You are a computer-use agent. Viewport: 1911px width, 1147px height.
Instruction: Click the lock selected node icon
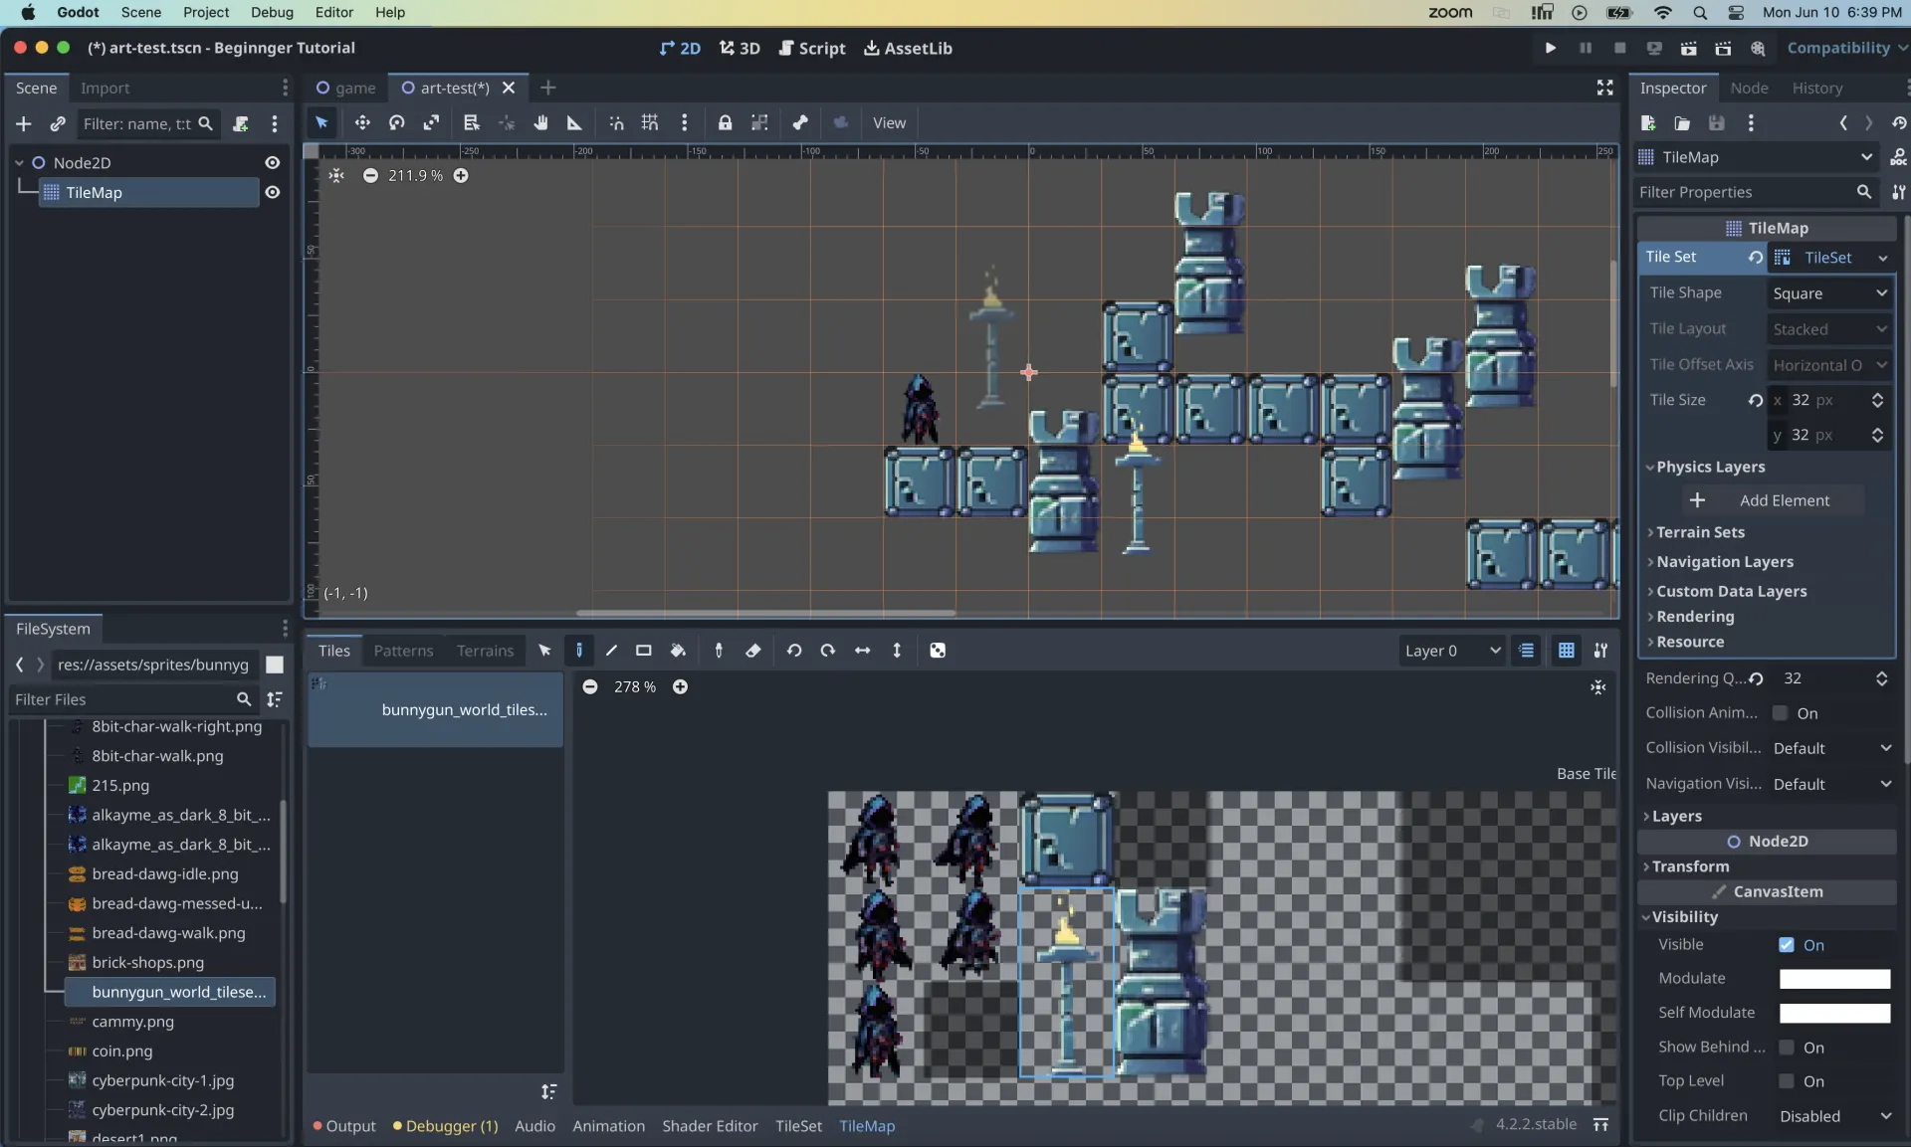[725, 122]
